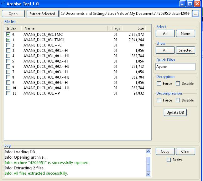Click All in the Select group
This screenshot has width=203, height=181.
[165, 34]
